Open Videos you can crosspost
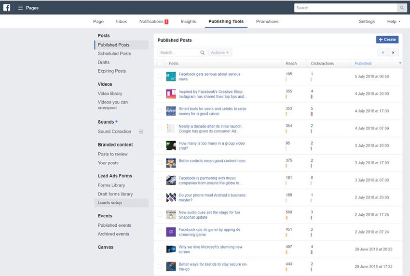This screenshot has width=410, height=276. click(113, 105)
